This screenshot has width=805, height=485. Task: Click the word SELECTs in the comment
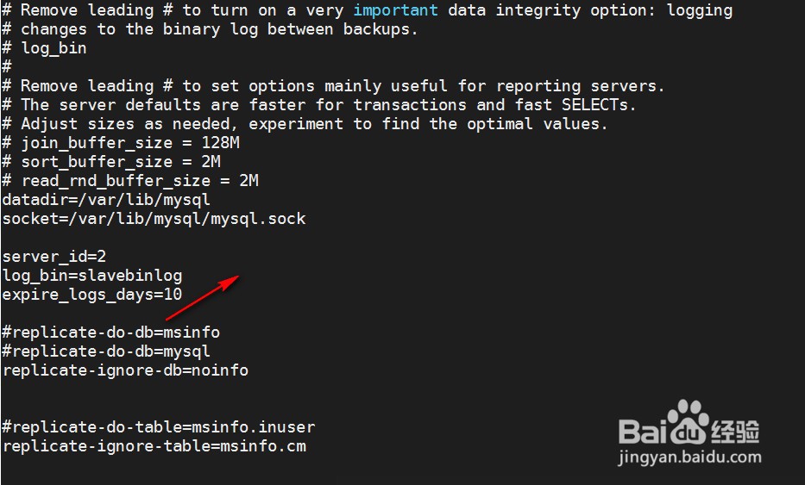pos(599,104)
